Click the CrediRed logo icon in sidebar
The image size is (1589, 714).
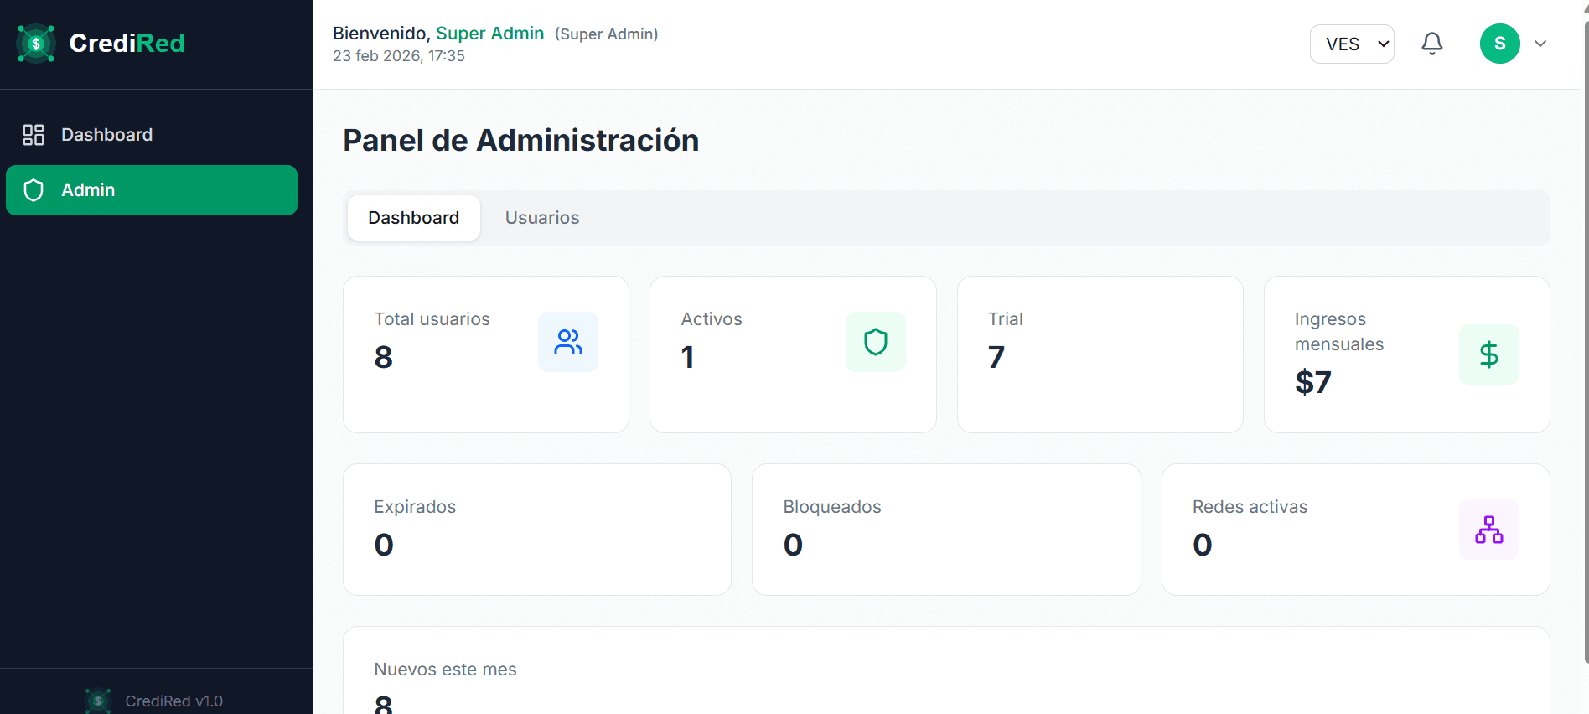(36, 44)
